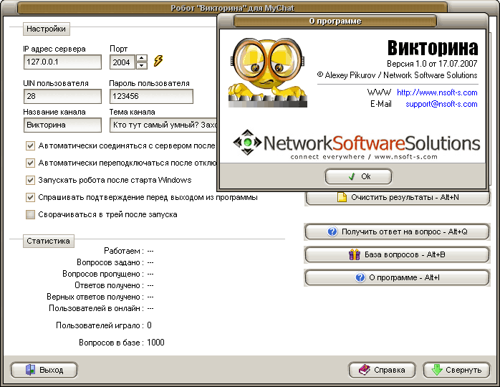The image size is (500, 387).
Task: Edit the UIN пользователя field
Action: [62, 96]
